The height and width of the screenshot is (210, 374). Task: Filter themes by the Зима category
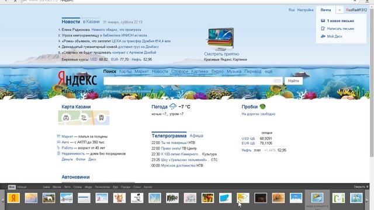click(x=46, y=187)
